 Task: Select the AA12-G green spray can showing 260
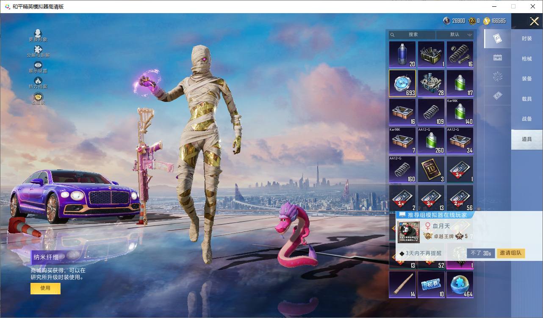click(431, 141)
